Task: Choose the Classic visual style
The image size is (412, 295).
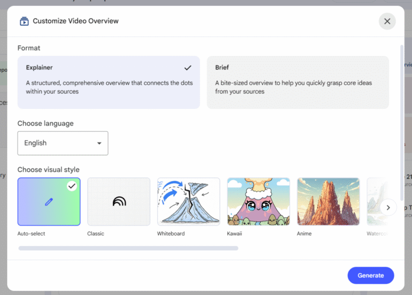Action: pyautogui.click(x=119, y=201)
